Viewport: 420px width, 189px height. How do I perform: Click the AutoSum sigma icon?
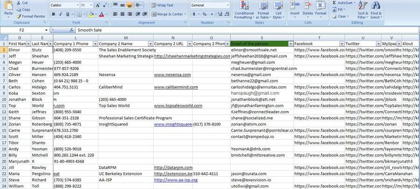click(335, 3)
